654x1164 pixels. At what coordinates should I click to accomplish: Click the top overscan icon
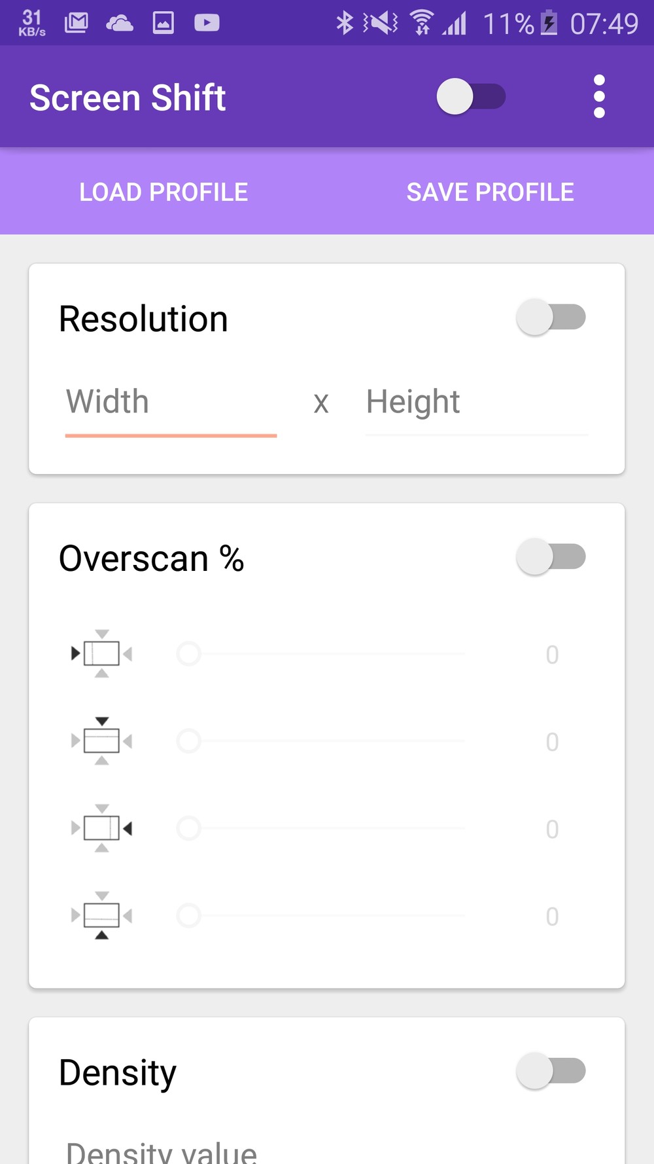102,741
